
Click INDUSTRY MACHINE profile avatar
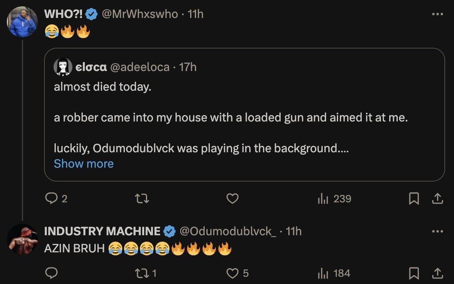pos(22,239)
